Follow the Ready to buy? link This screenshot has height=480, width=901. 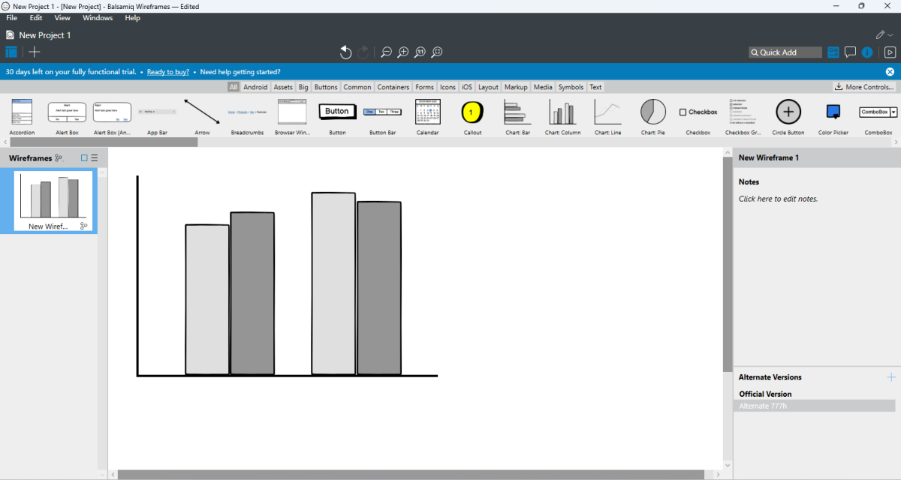(167, 72)
